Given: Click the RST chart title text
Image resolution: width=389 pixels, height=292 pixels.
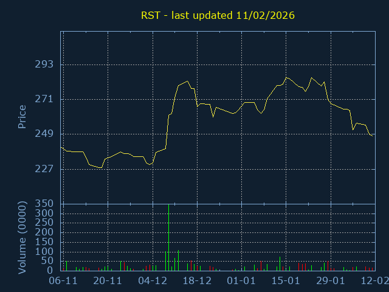Looking at the screenshot, I should 218,15.
